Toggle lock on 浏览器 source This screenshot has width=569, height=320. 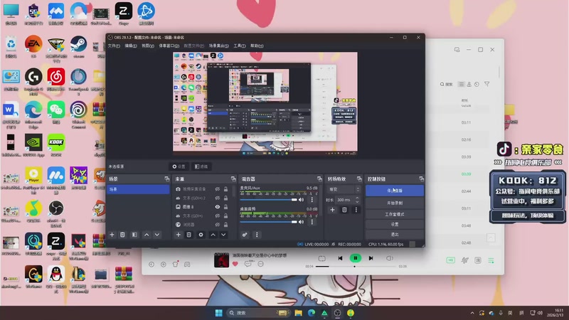[225, 225]
